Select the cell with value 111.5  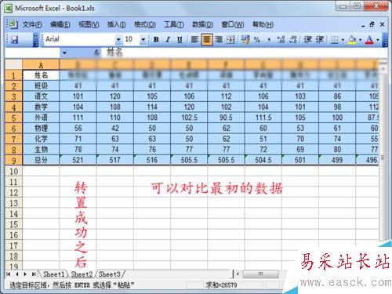[263, 118]
